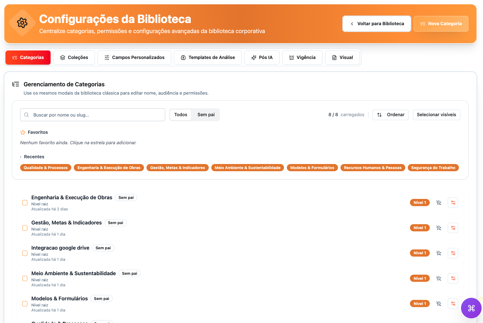
Task: Click the purple command button floating bottom right
Action: coord(471,308)
